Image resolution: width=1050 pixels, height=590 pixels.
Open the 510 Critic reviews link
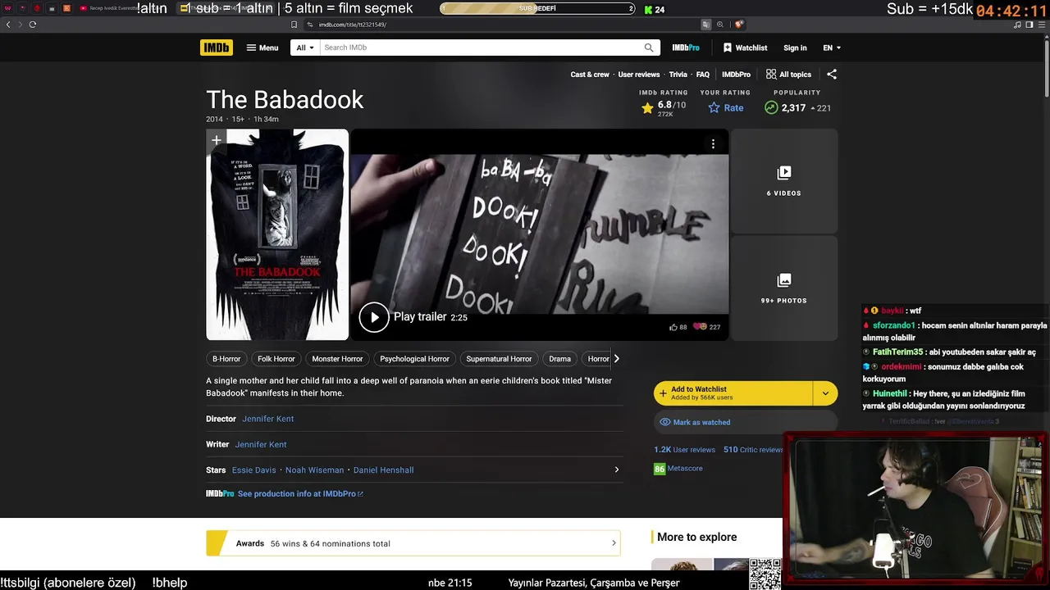pos(753,450)
